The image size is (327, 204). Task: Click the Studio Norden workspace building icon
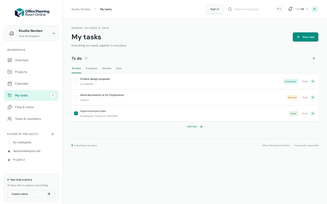12,33
